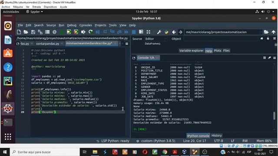Open console options hamburger menu

[x=275, y=58]
